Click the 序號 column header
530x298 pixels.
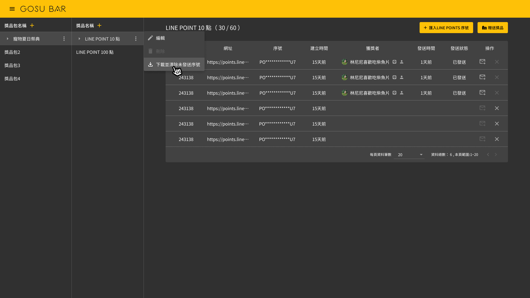(x=277, y=48)
